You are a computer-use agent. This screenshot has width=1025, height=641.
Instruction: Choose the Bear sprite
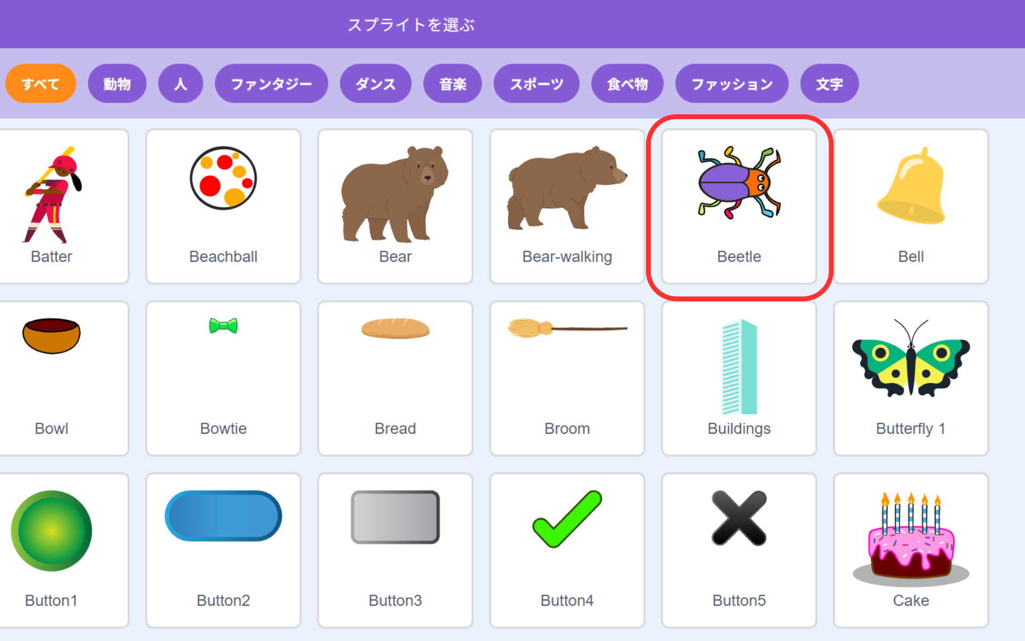point(395,207)
